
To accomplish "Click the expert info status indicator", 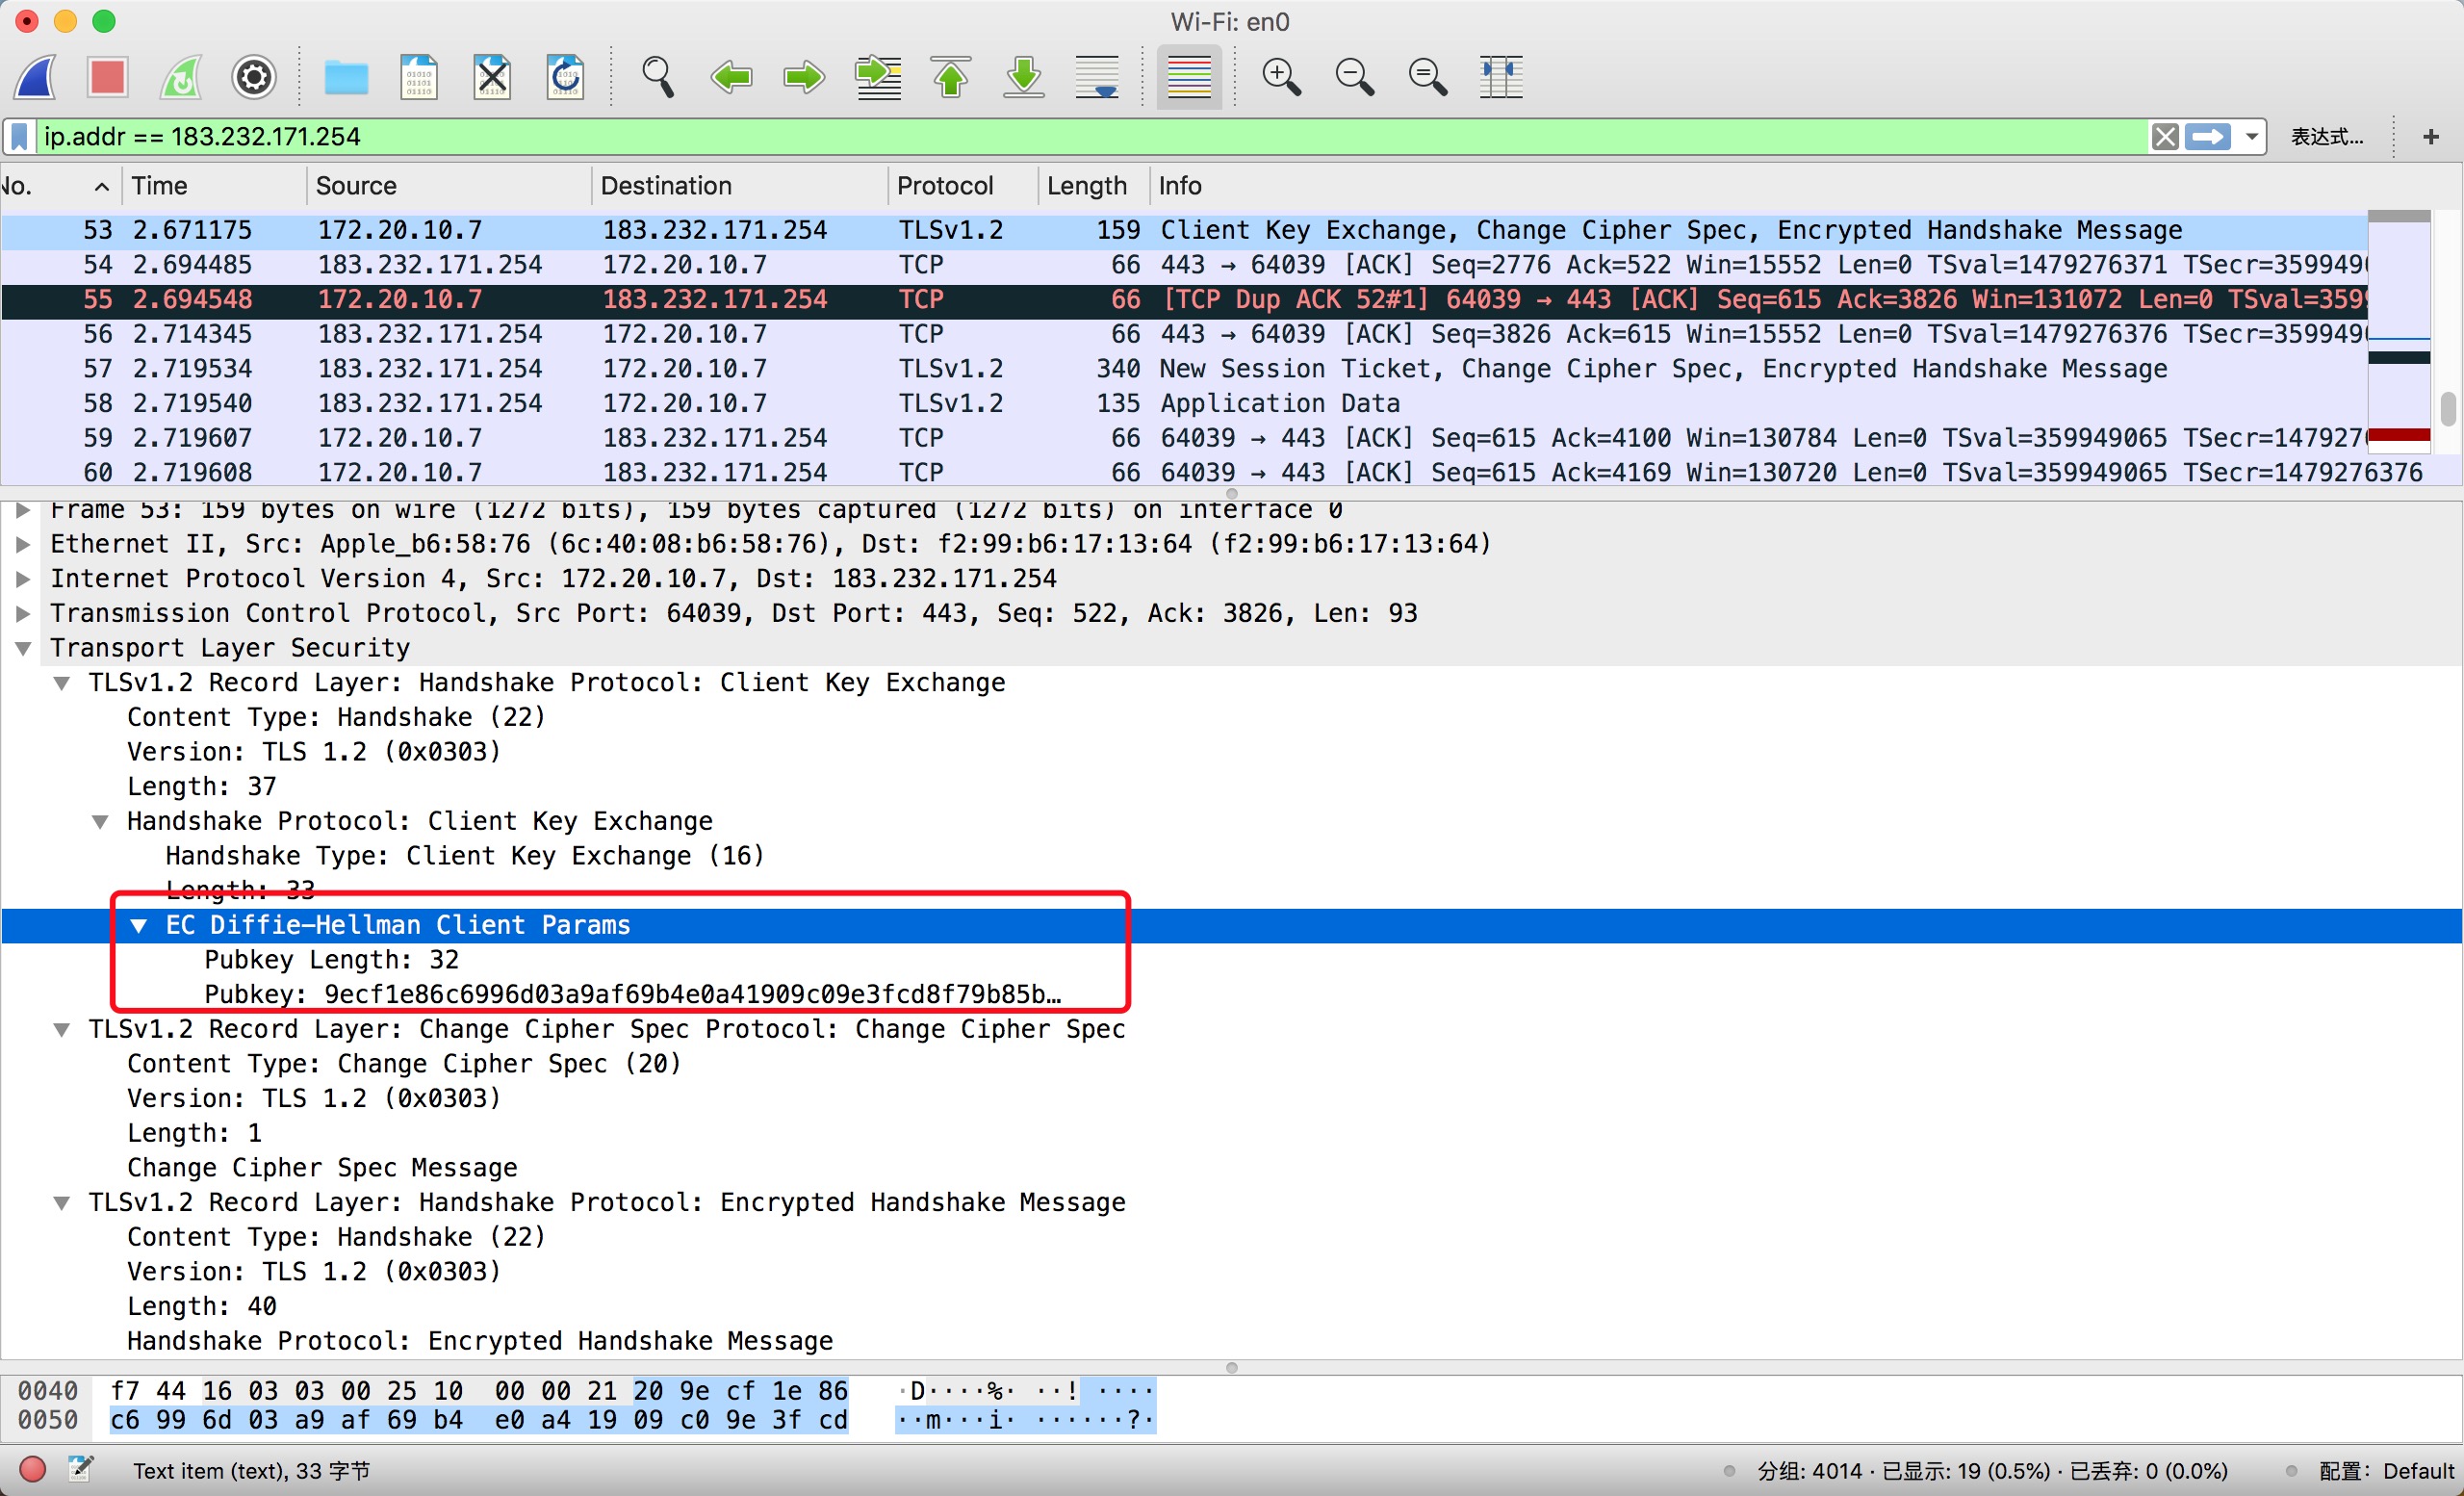I will 33,1469.
